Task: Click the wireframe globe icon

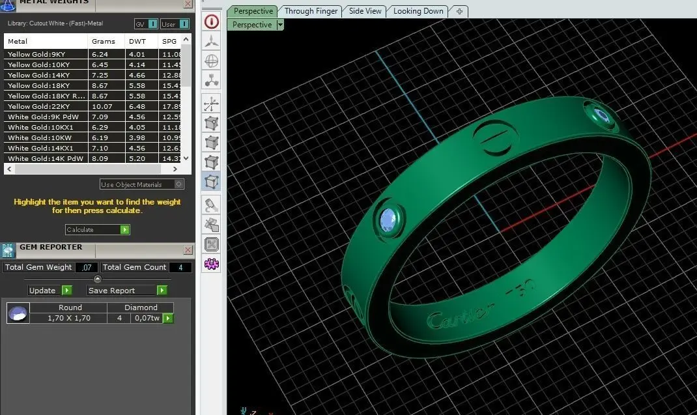Action: pos(212,61)
